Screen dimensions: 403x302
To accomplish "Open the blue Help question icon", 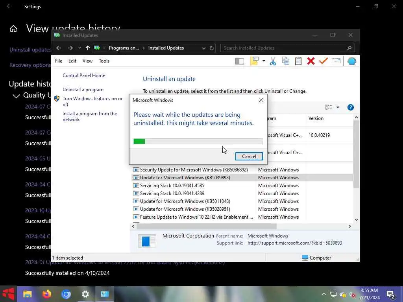I will [x=350, y=107].
